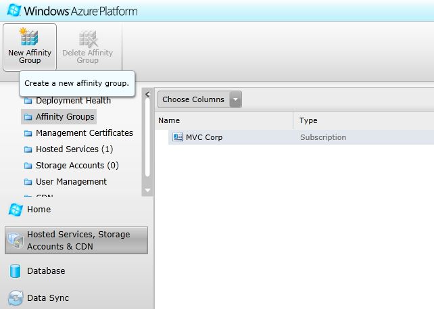Click the Data Sync icon

(15, 298)
